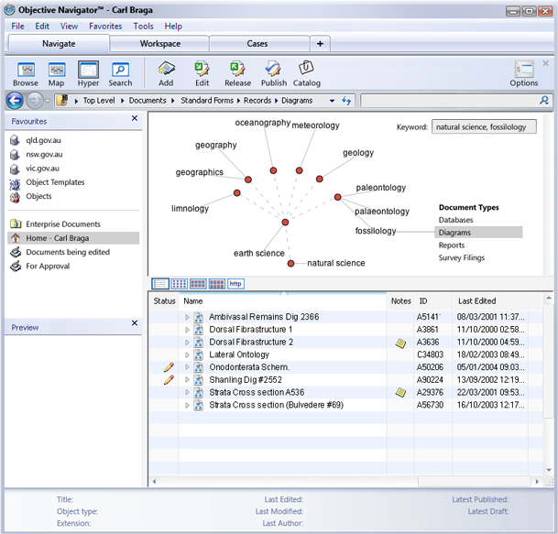The width and height of the screenshot is (558, 534).
Task: Select the details list view icon
Action: pyautogui.click(x=160, y=284)
